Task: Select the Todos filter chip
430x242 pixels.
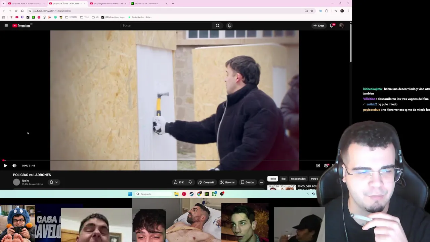Action: tap(273, 179)
